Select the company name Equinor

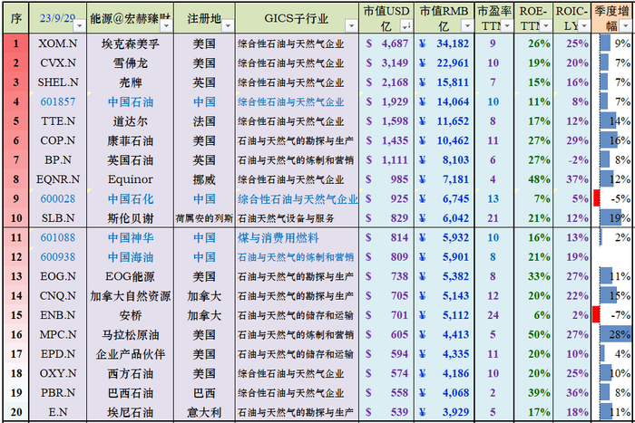[130, 179]
